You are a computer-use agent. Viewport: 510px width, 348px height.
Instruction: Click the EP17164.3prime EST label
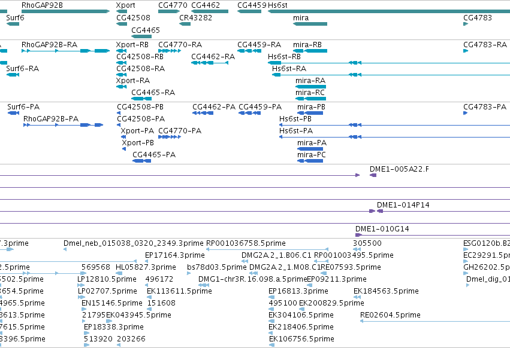pos(175,255)
